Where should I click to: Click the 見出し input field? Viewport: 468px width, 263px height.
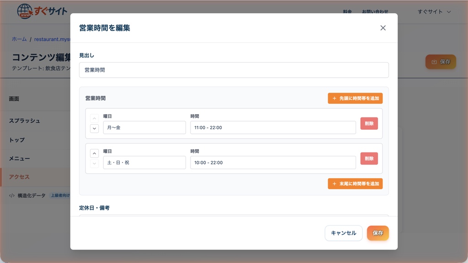click(234, 70)
